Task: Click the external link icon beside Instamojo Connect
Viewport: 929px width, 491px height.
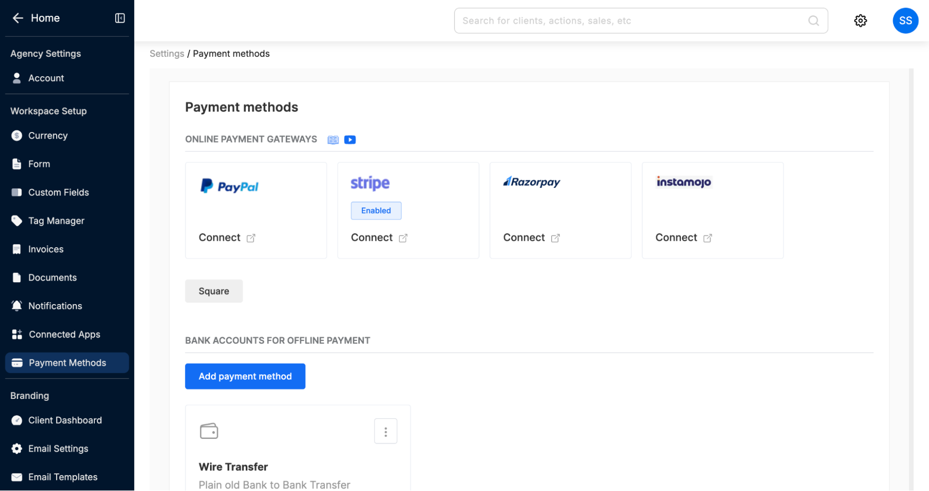Action: pos(707,238)
